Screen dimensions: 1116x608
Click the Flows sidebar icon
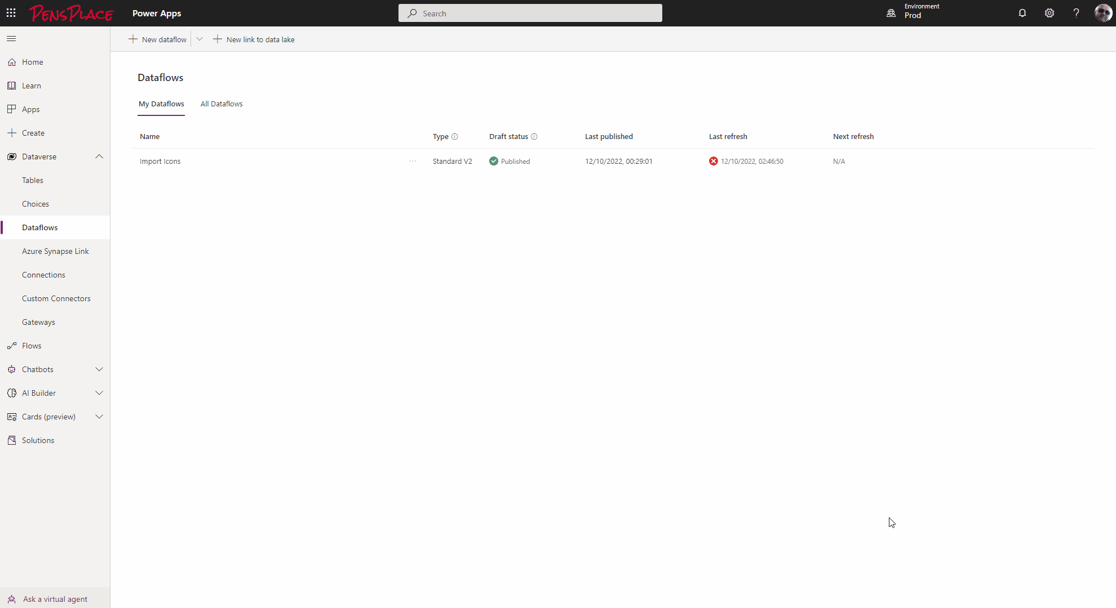pyautogui.click(x=11, y=345)
